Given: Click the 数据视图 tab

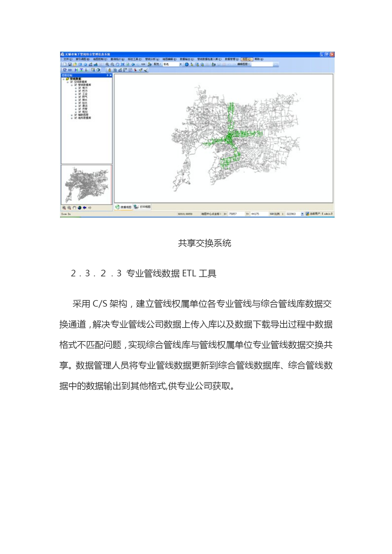Looking at the screenshot, I should tap(124, 207).
